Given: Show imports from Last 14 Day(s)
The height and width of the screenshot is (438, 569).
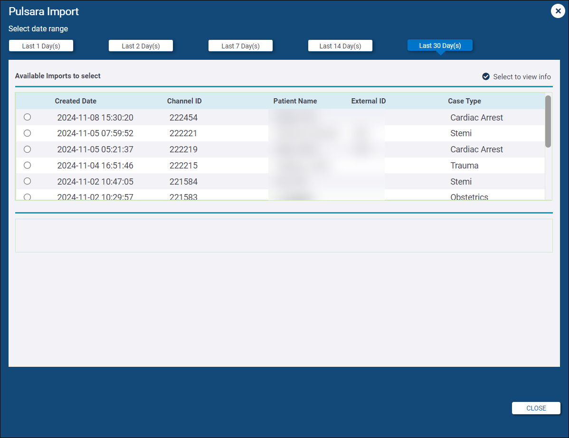Looking at the screenshot, I should tap(340, 46).
